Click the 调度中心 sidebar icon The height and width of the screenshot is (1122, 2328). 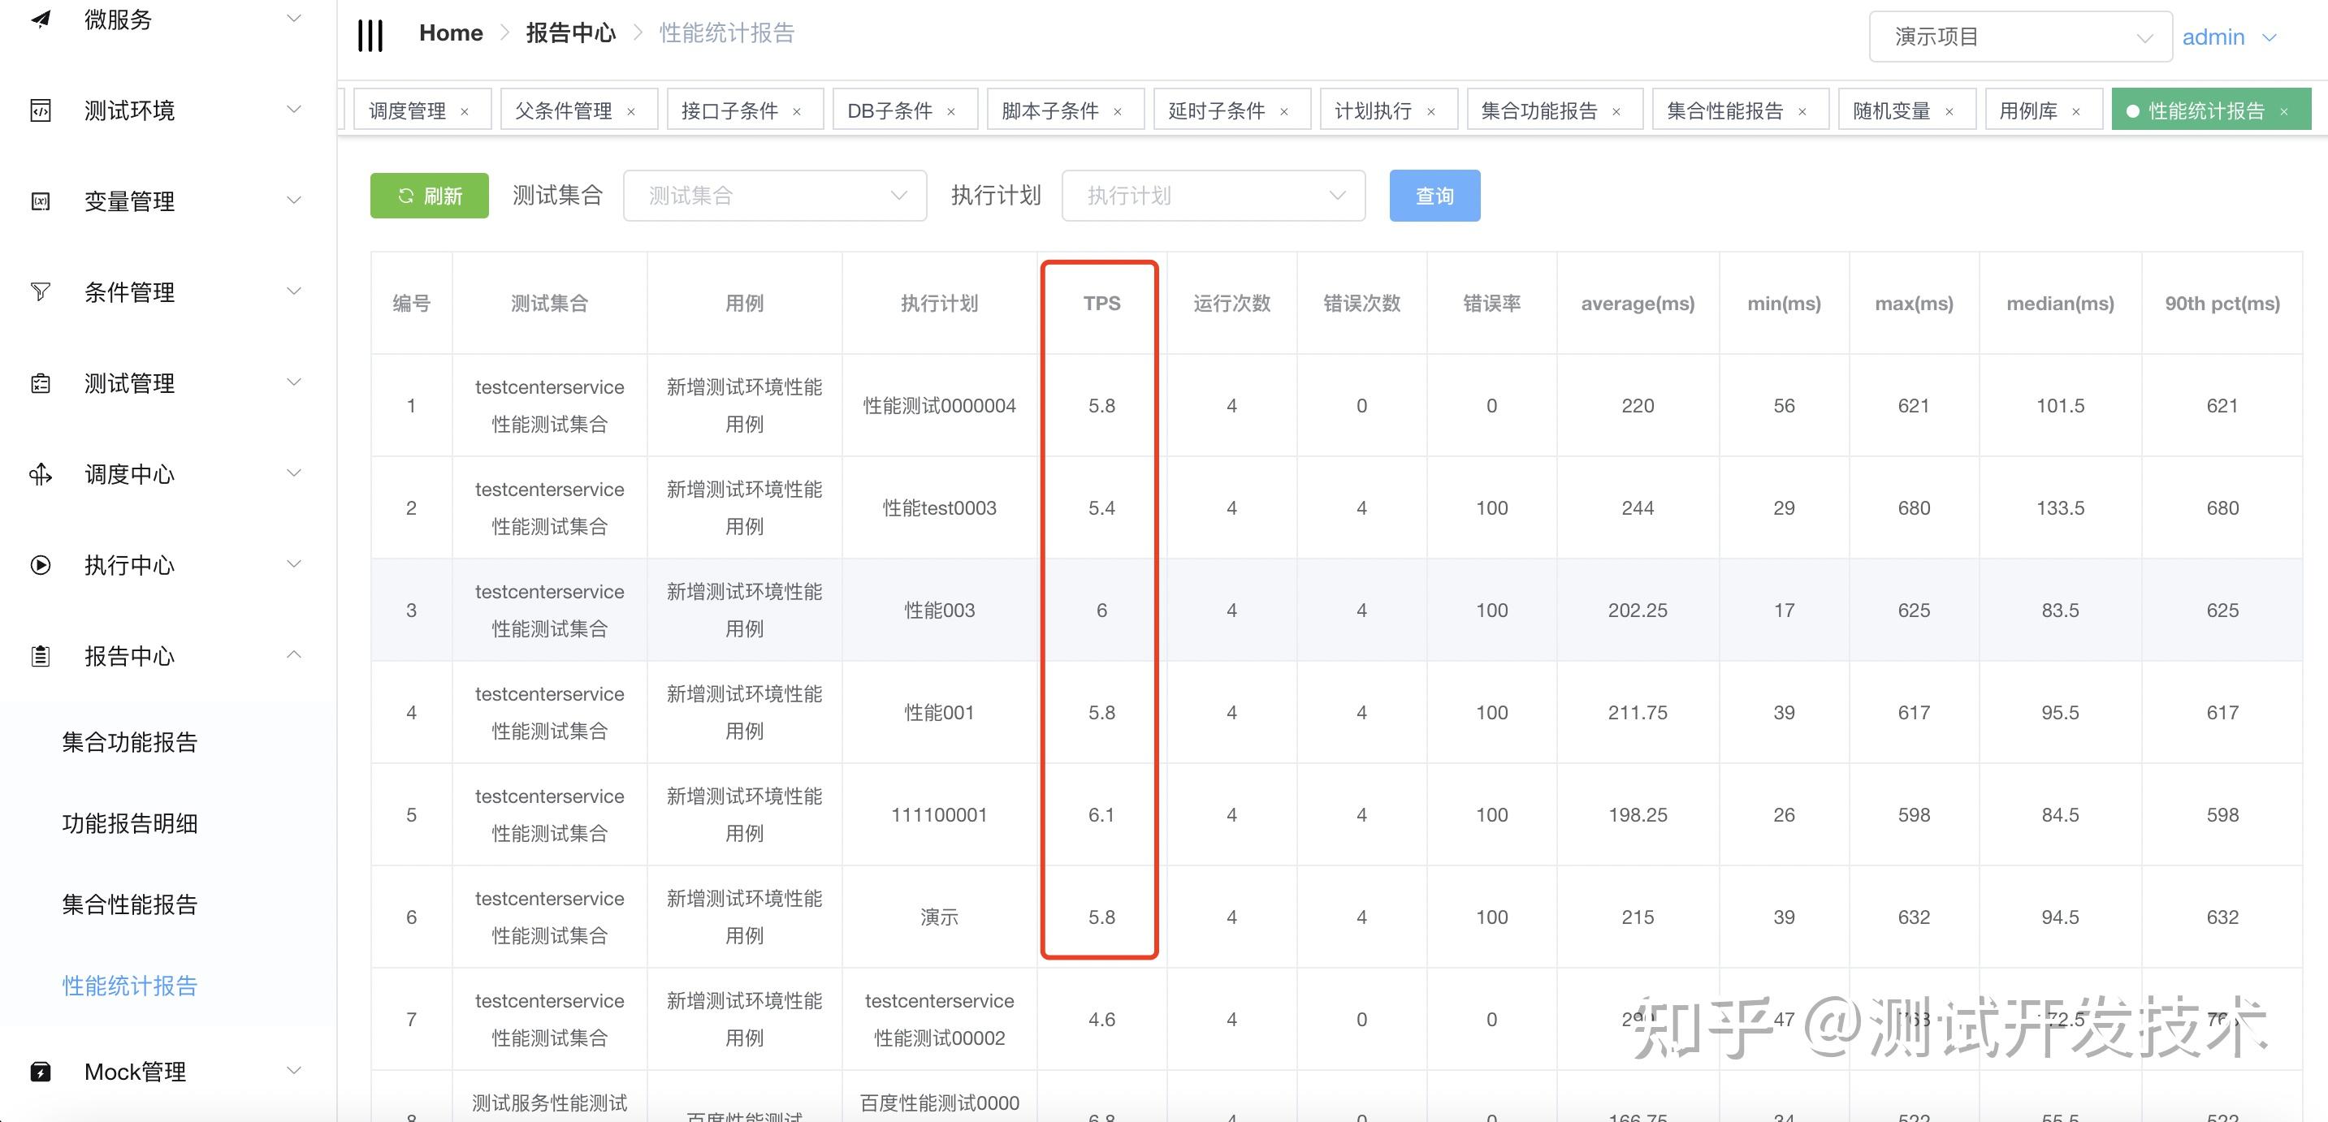(41, 474)
